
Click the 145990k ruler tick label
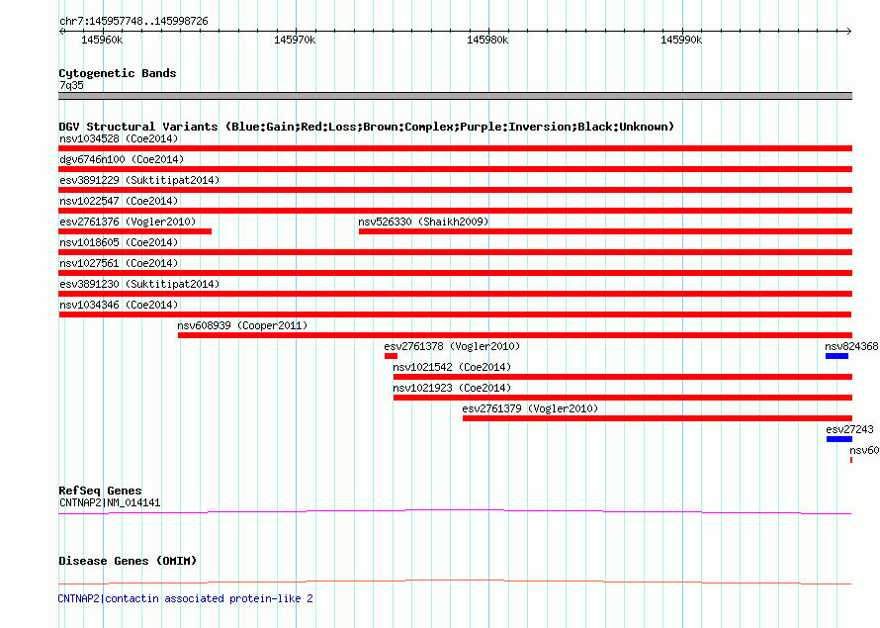point(680,40)
